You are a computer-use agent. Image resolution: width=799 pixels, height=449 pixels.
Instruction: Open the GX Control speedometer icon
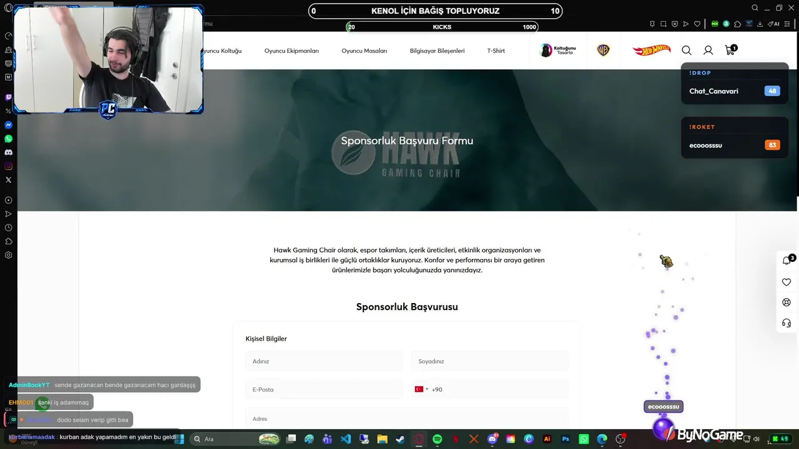click(x=9, y=36)
